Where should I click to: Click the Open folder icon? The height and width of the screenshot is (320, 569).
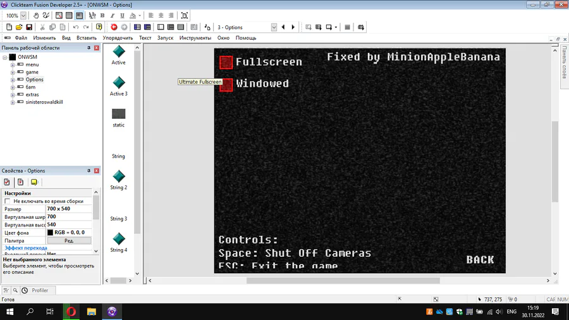tap(19, 27)
